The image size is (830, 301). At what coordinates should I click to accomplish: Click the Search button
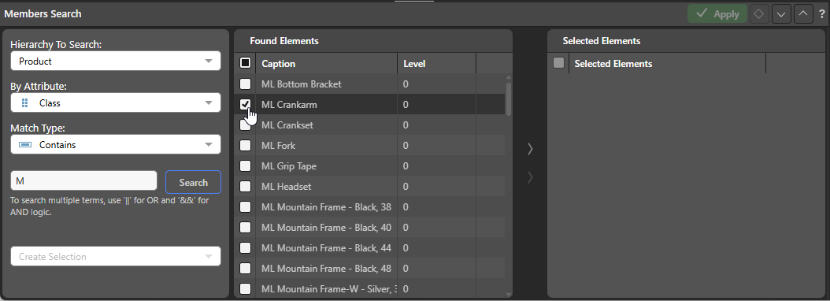[x=193, y=182]
